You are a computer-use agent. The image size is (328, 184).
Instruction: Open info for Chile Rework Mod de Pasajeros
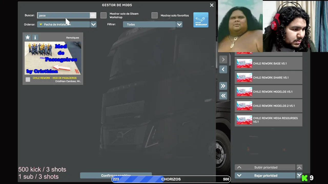click(35, 38)
